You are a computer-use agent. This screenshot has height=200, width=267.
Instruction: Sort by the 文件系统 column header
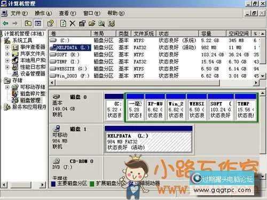click(144, 34)
